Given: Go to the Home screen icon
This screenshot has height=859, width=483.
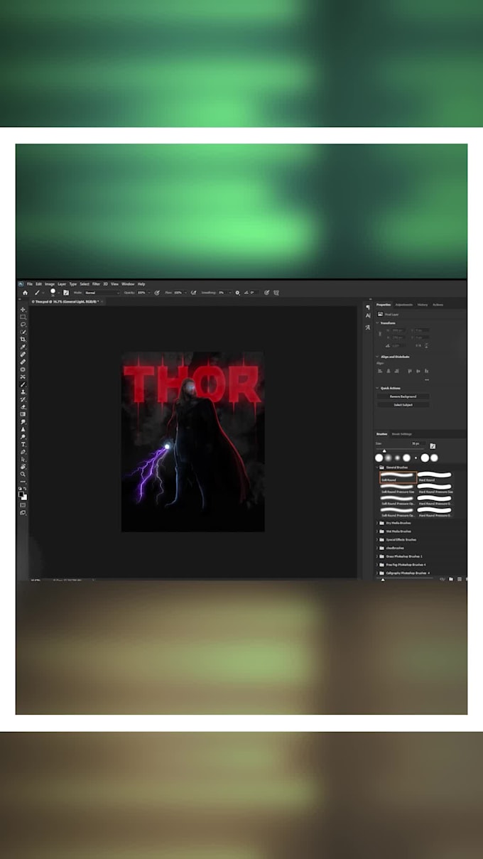Looking at the screenshot, I should point(24,292).
